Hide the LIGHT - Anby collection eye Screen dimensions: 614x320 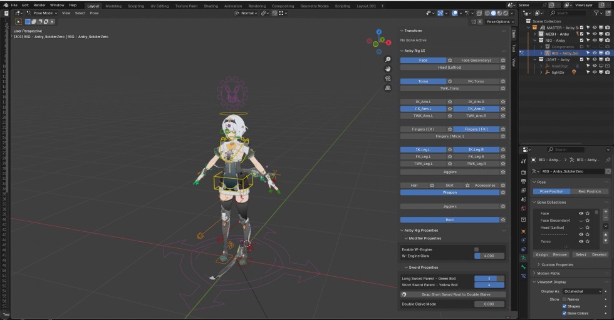[x=593, y=59]
